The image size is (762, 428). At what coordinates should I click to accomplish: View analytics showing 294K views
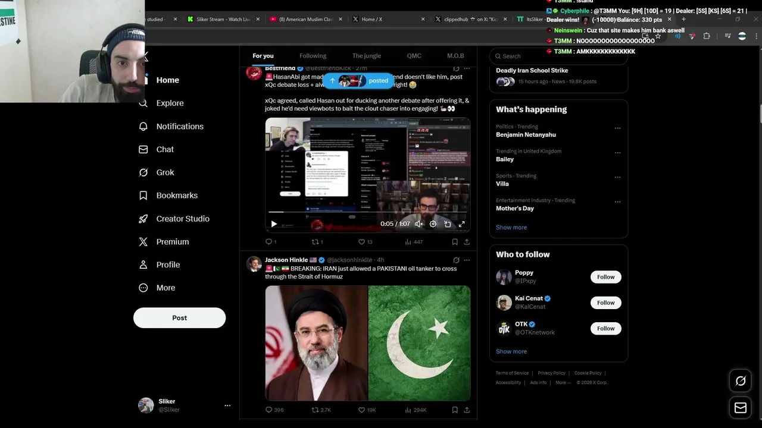pyautogui.click(x=416, y=410)
